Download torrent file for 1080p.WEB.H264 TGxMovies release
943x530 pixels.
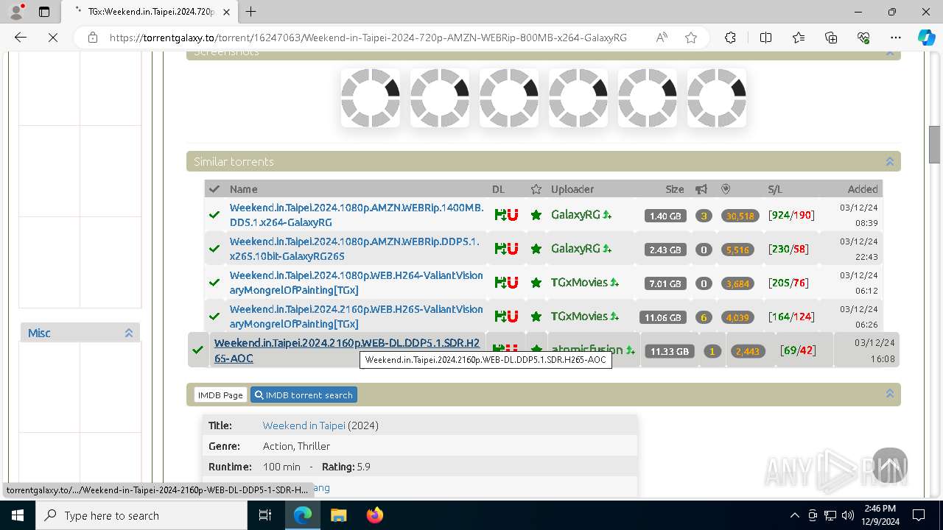point(499,283)
